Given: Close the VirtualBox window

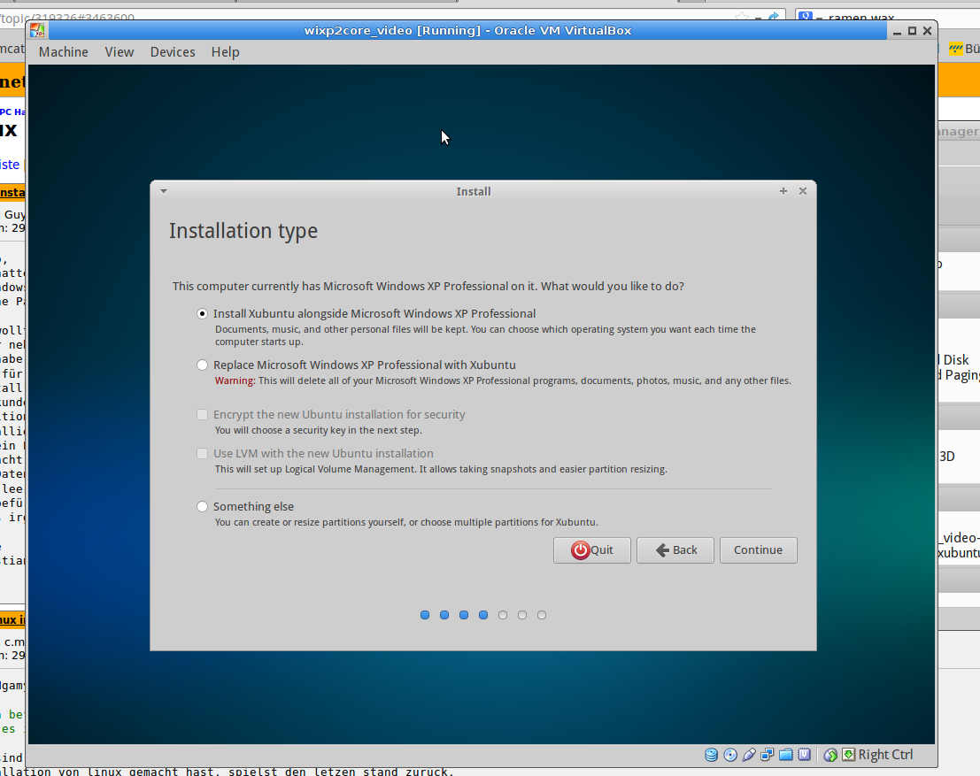Looking at the screenshot, I should [x=928, y=31].
